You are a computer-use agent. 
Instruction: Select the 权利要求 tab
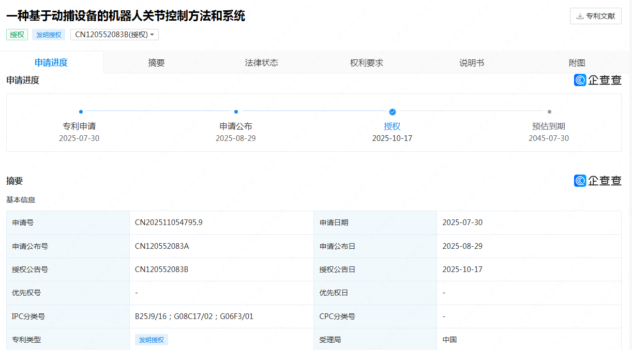pos(366,63)
